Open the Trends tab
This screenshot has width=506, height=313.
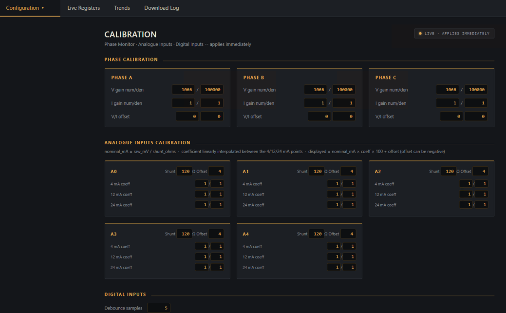(122, 8)
